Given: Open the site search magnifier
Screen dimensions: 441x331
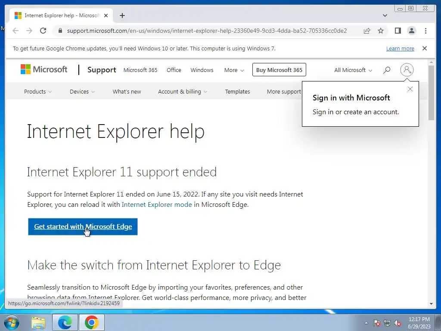Looking at the screenshot, I should (x=387, y=70).
